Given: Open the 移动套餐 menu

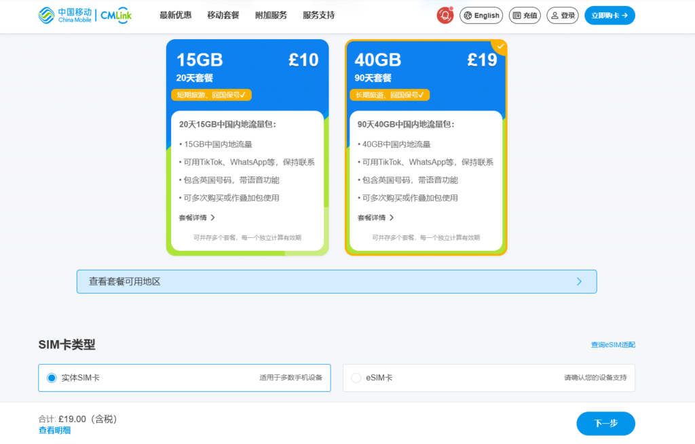Looking at the screenshot, I should 224,14.
